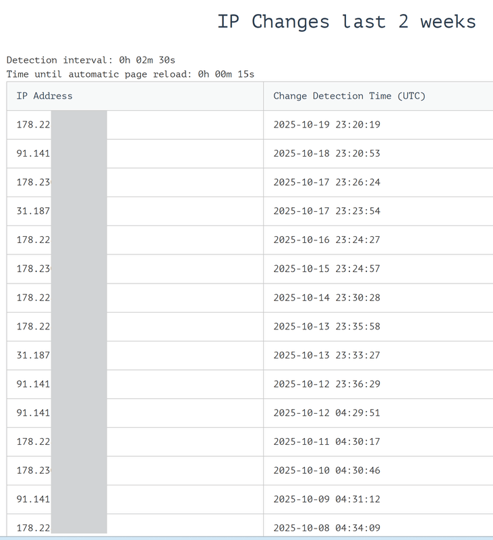Click the 2025-10-09 04:31:12 detection time
The image size is (493, 540).
pos(326,500)
